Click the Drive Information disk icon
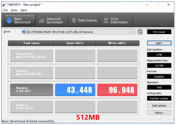Image resolution: width=177 pixels, height=125 pixels. pos(106,21)
